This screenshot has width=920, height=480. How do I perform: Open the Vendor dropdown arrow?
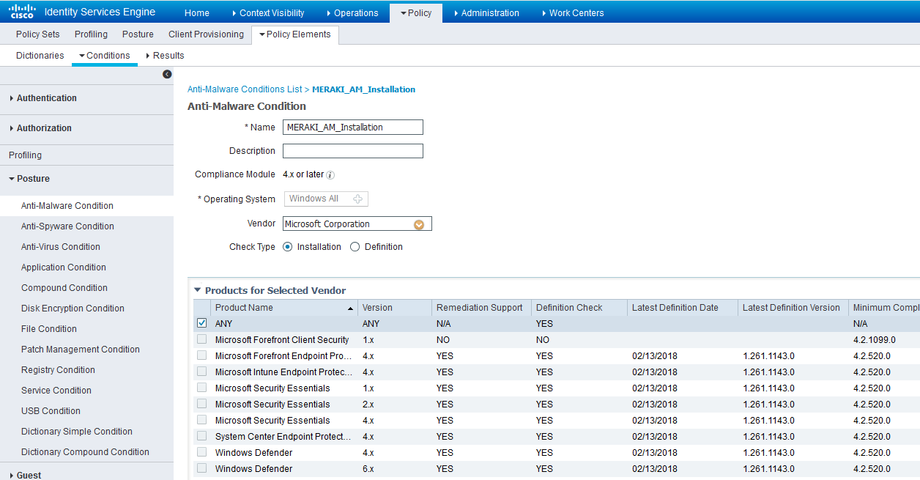pos(419,224)
